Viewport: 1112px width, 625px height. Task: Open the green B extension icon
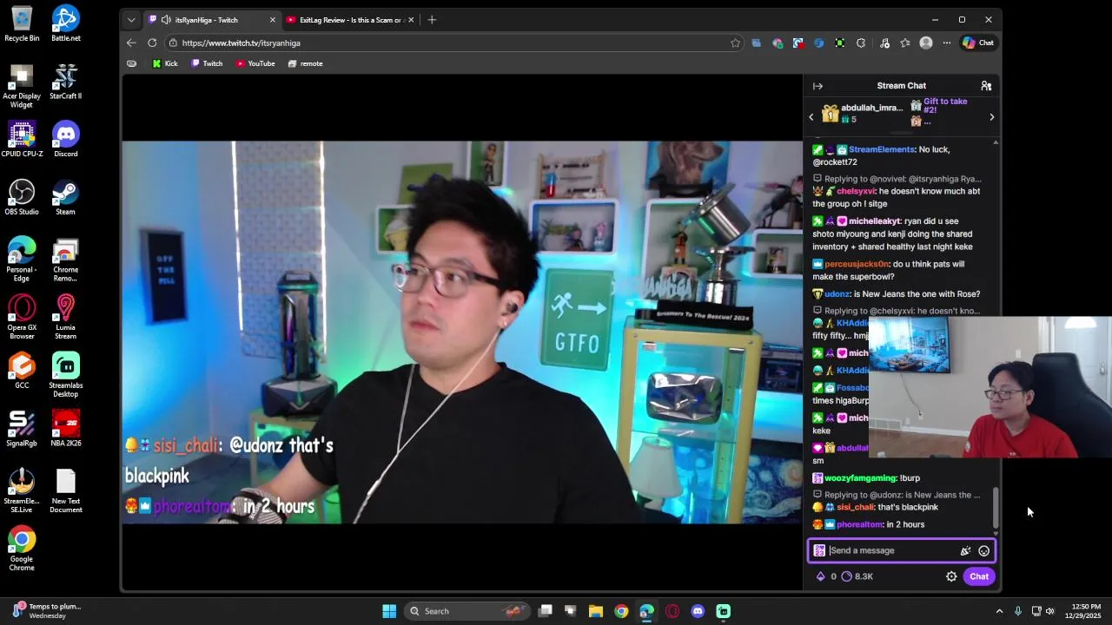(839, 43)
